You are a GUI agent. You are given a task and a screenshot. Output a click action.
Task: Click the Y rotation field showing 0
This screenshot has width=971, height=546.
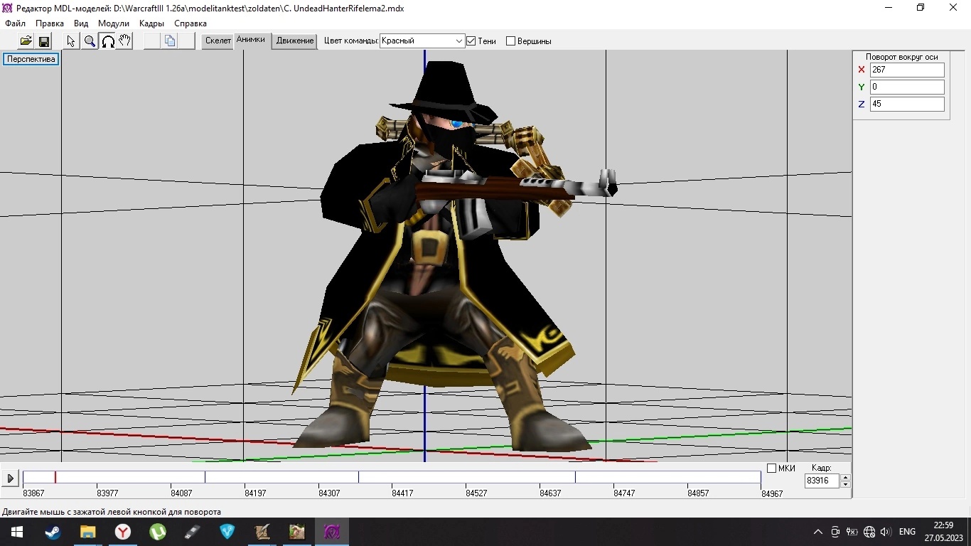[x=907, y=87]
